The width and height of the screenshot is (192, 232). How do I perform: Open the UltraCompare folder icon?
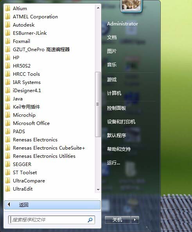click(x=7, y=181)
